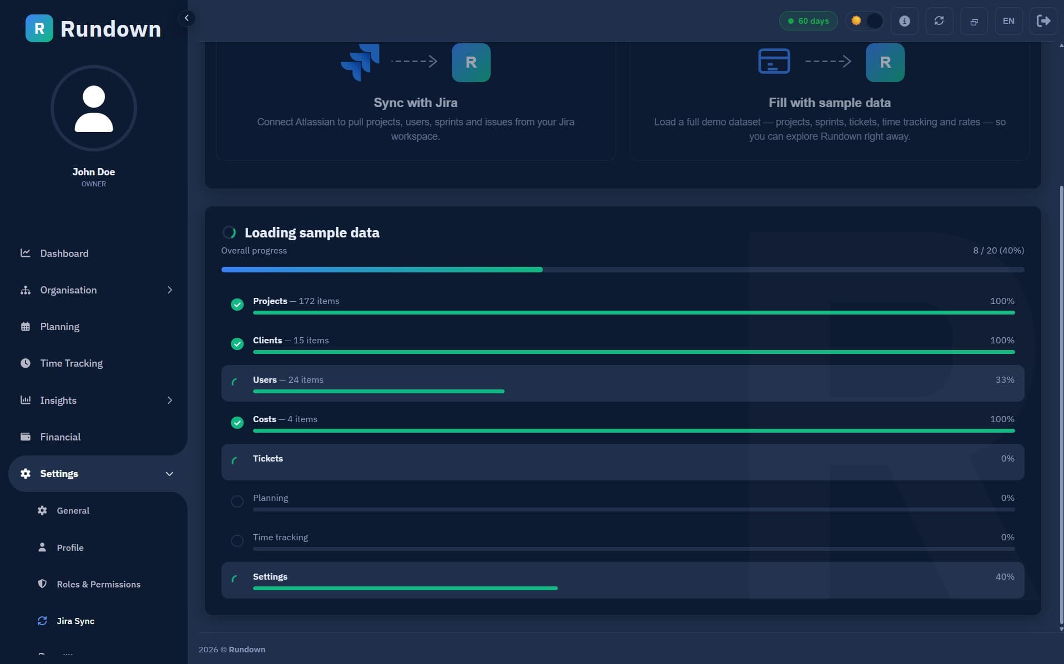Expand the Organisation submenu chevron
The width and height of the screenshot is (1064, 664).
[x=170, y=290]
